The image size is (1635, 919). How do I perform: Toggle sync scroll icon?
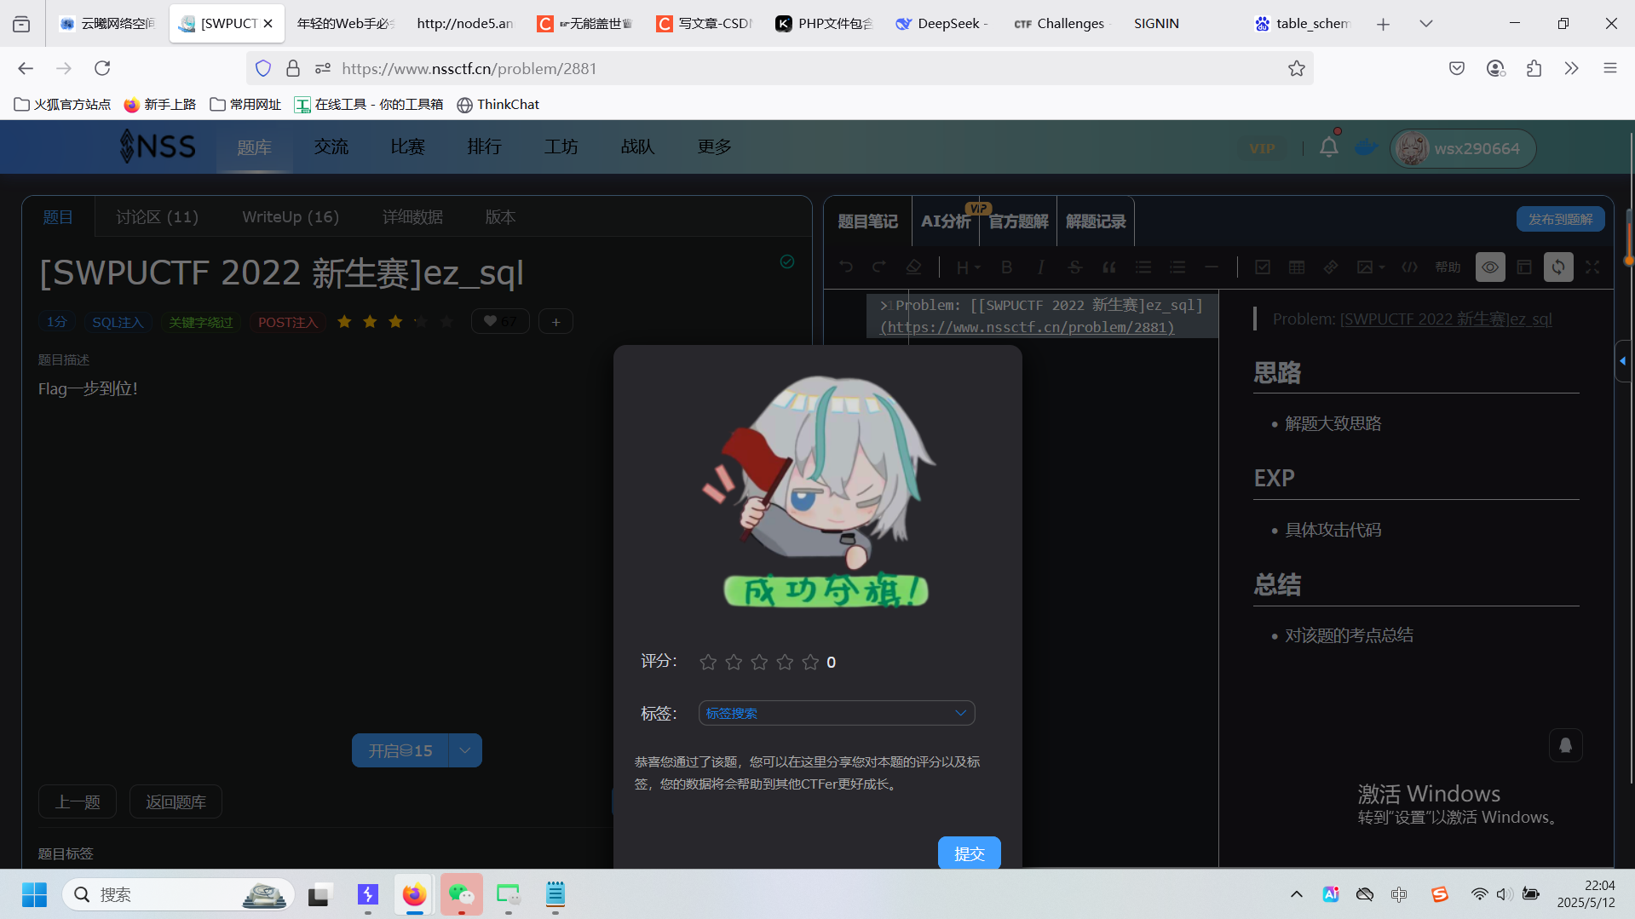tap(1558, 267)
